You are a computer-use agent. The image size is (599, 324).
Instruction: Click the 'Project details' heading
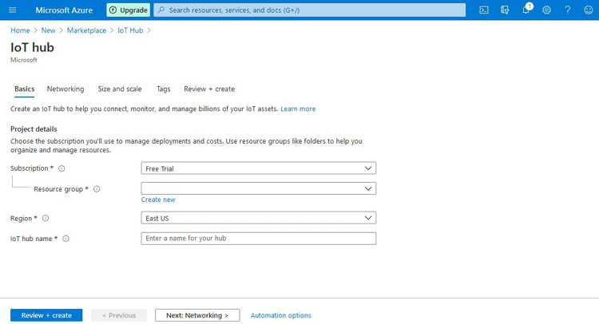[x=34, y=129]
